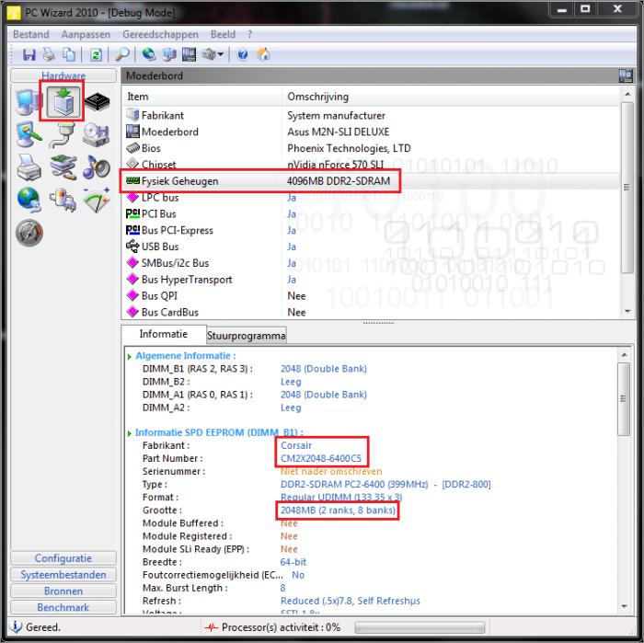Click the Corsair manufacturer value
Viewport: 644px width, 643px height.
296,445
